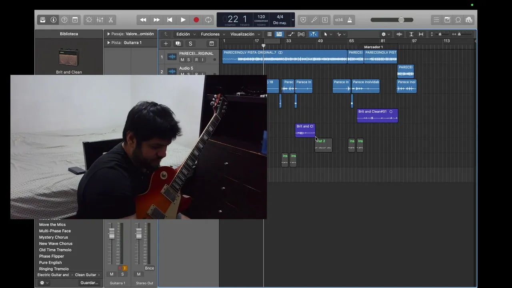
Task: Solo the Guitarra 1 channel strip
Action: point(122,274)
